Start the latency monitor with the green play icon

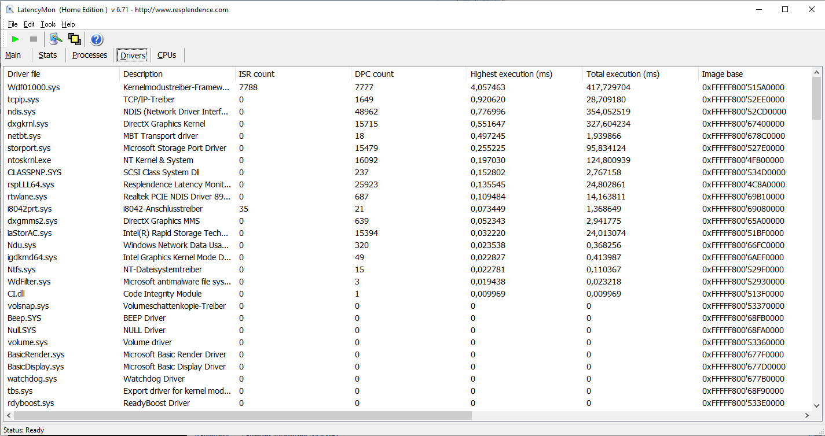click(16, 39)
